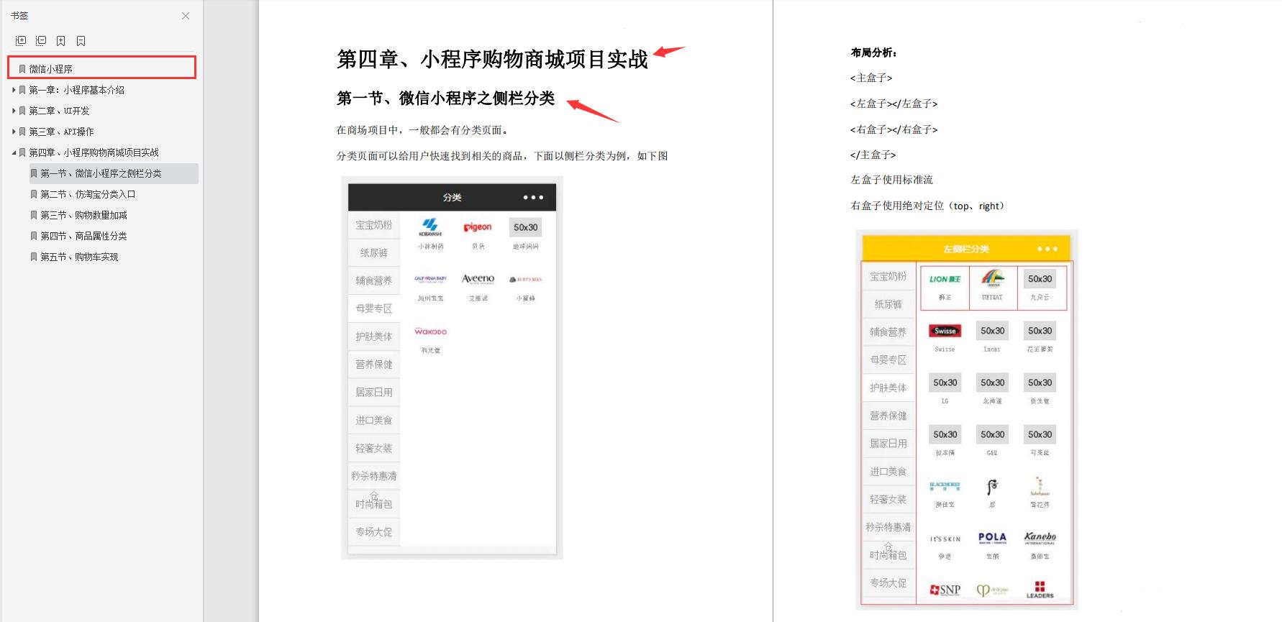Screen dimensions: 1282x622
Task: Collapse the 第四章 bookmark arrow
Action: pyautogui.click(x=14, y=152)
